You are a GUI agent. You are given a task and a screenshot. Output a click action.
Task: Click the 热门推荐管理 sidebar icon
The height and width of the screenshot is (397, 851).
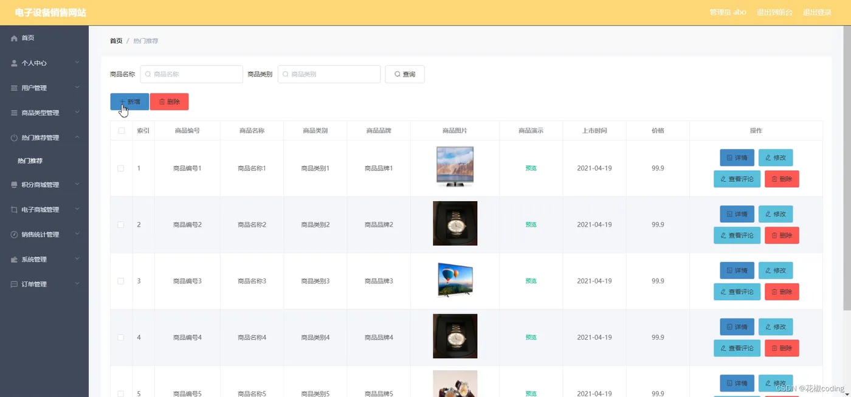click(x=15, y=138)
